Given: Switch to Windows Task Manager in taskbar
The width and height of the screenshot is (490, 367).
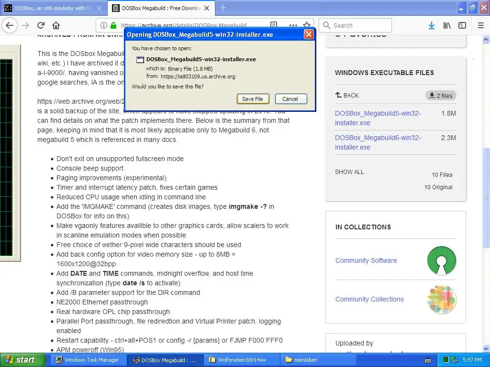Looking at the screenshot, I should click(88, 360).
